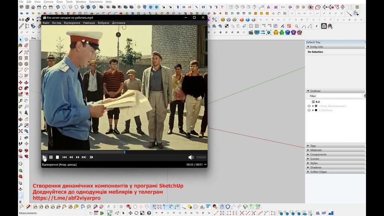384x216 pixels.
Task: Stop the video in media player
Action: (x=57, y=157)
